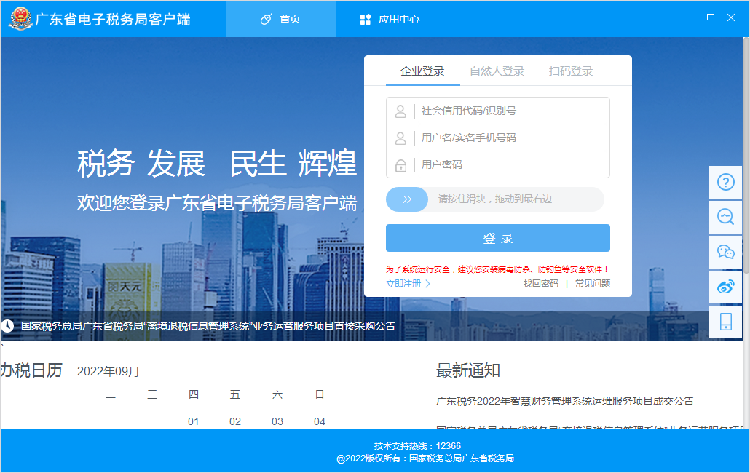
Task: Open the 首页 home tab
Action: (281, 19)
